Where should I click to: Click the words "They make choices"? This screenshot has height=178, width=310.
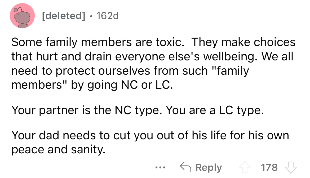pyautogui.click(x=243, y=43)
